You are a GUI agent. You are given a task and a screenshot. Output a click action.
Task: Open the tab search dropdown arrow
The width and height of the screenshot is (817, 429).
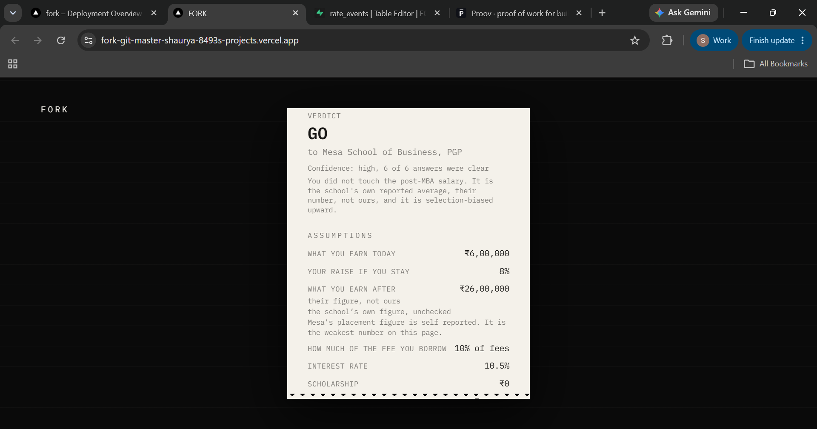pyautogui.click(x=13, y=13)
